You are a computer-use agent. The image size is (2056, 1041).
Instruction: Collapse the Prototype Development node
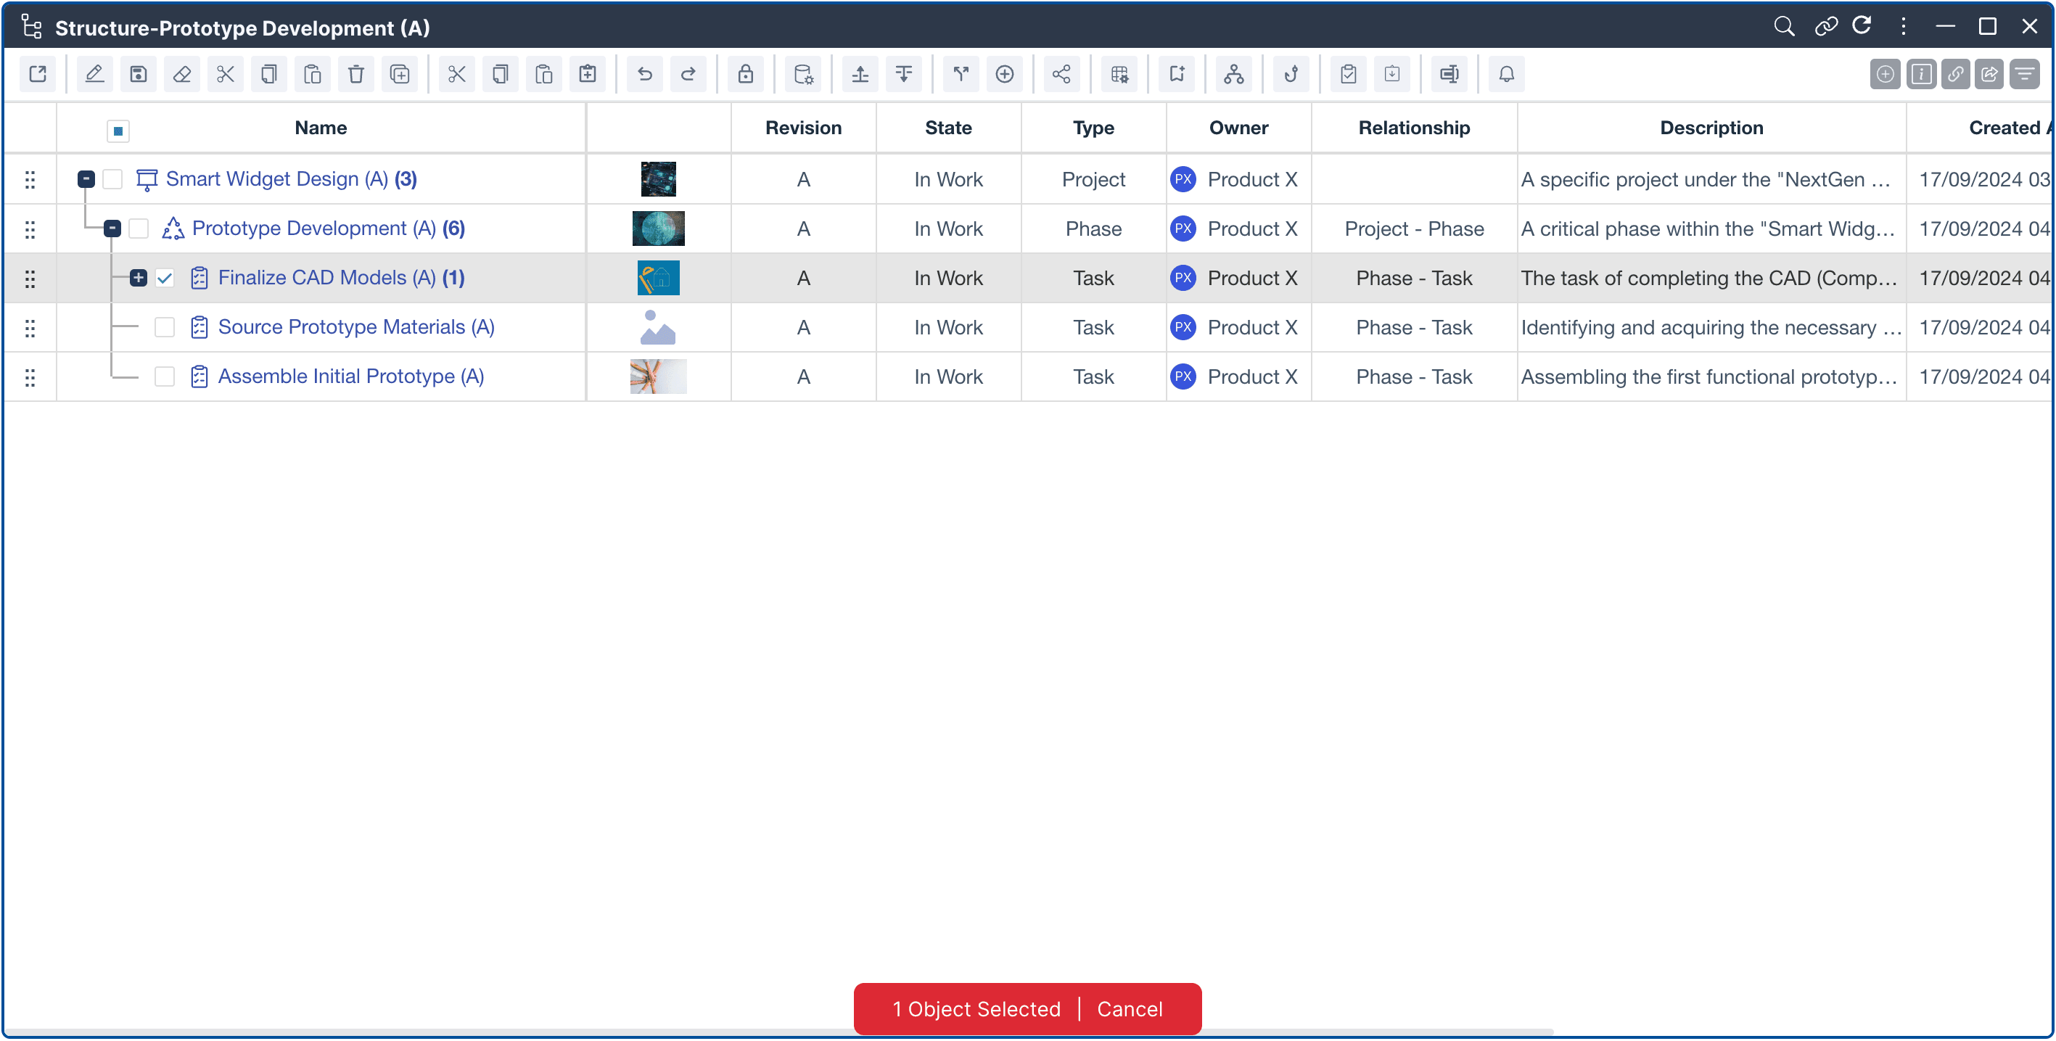(x=112, y=229)
